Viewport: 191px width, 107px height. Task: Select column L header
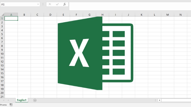click(155, 15)
